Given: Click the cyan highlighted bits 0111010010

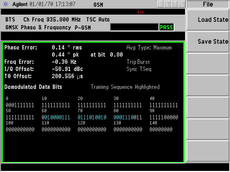Looking at the screenshot, I should point(92,117).
